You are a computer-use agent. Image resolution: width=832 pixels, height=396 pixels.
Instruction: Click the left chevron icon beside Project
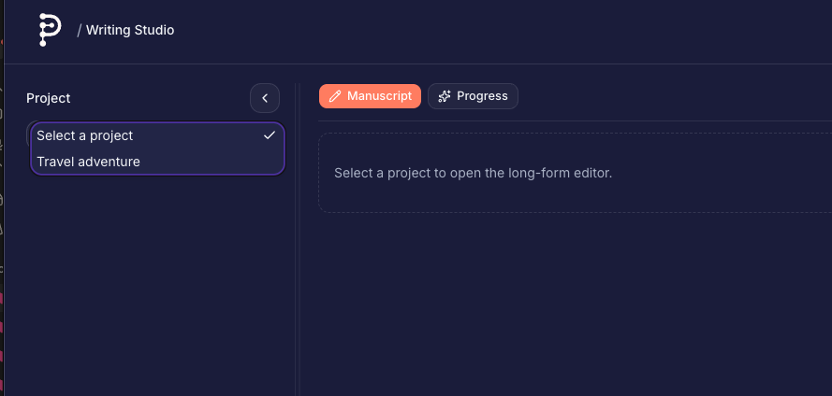(x=265, y=98)
